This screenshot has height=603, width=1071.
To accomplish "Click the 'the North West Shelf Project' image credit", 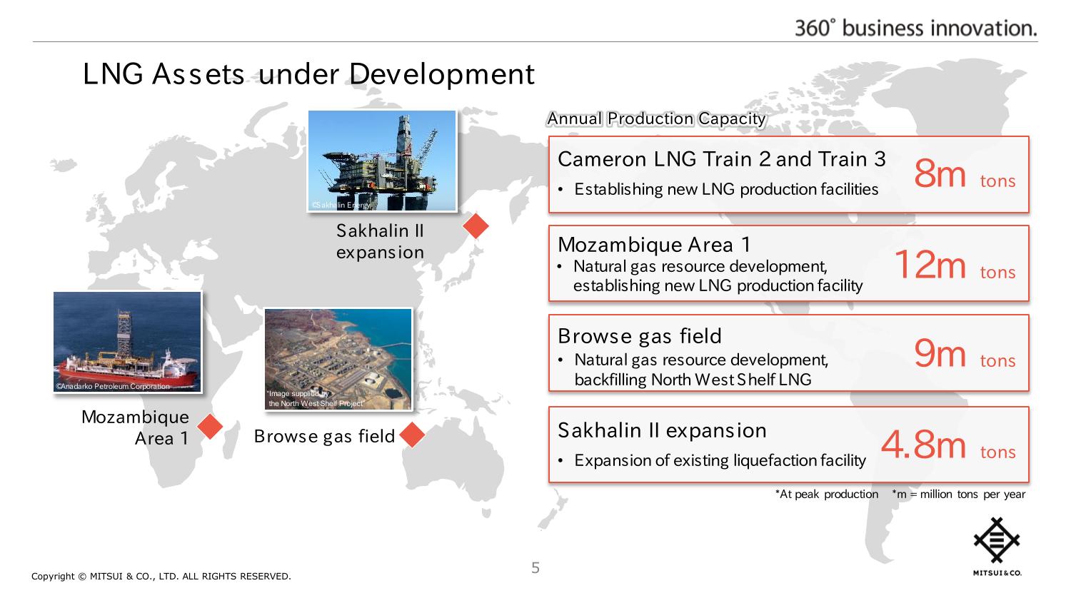I will pyautogui.click(x=316, y=404).
